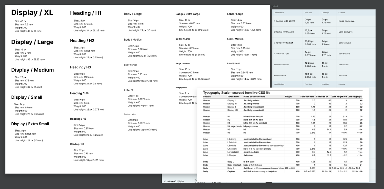Click "Size rem: 2.5 rem" line
Viewport: 384px width, 189px height.
click(x=24, y=24)
